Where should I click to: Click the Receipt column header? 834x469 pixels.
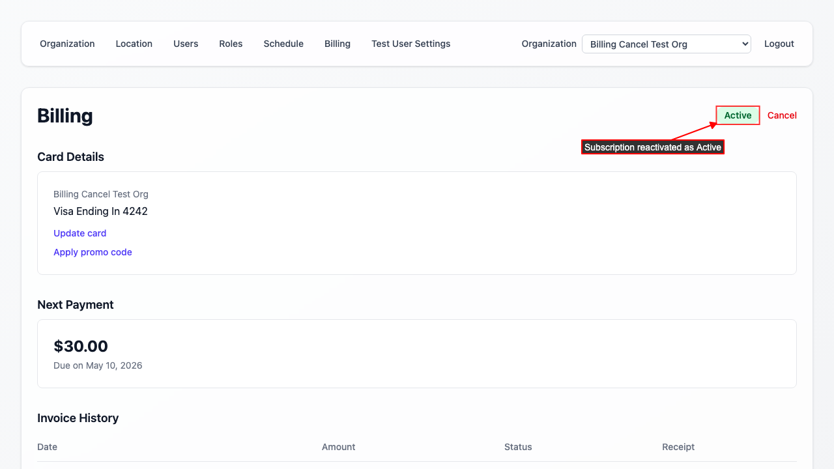678,447
